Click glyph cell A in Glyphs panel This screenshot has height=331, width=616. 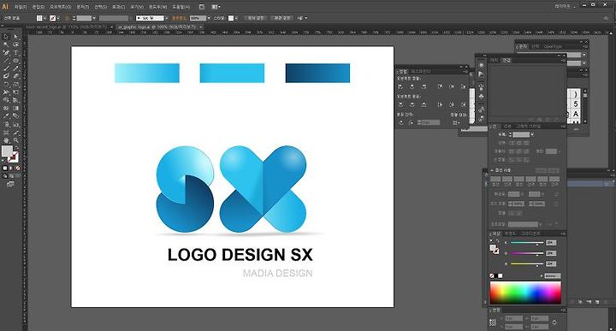[x=576, y=114]
